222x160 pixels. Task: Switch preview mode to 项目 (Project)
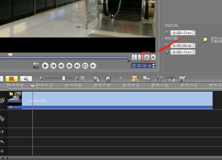tap(36, 64)
